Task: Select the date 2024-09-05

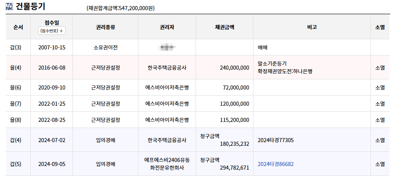Action: (x=52, y=164)
